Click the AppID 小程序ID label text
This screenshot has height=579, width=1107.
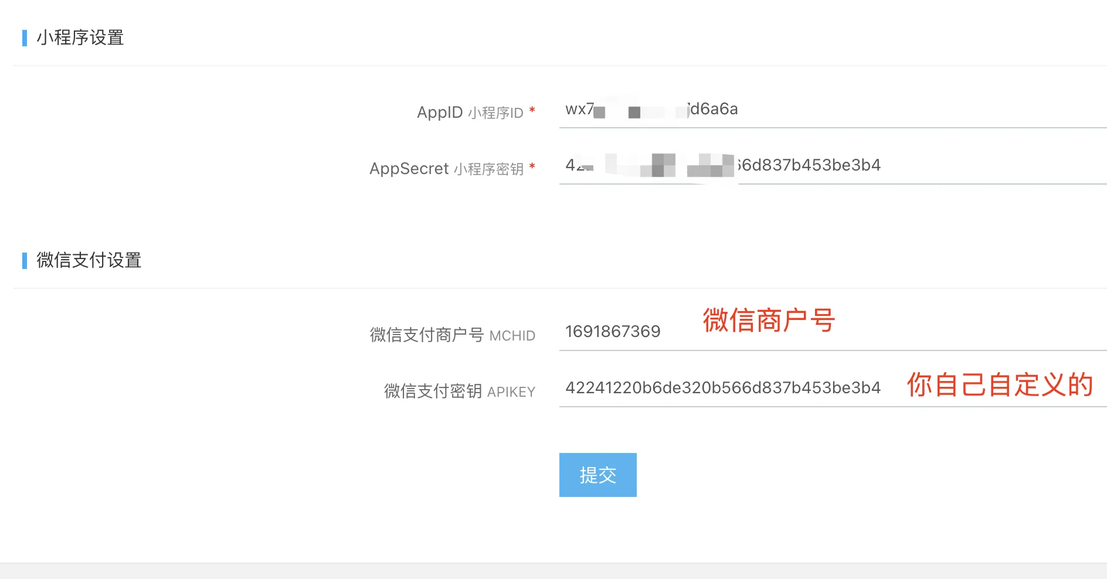pyautogui.click(x=469, y=113)
